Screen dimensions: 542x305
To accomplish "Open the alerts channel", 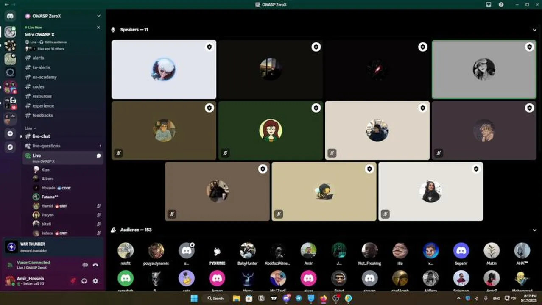I will coord(63,58).
